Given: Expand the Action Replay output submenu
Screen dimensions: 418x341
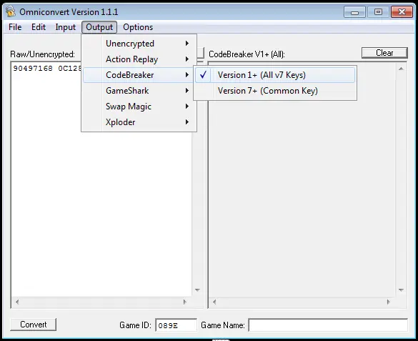Looking at the screenshot, I should click(139, 59).
